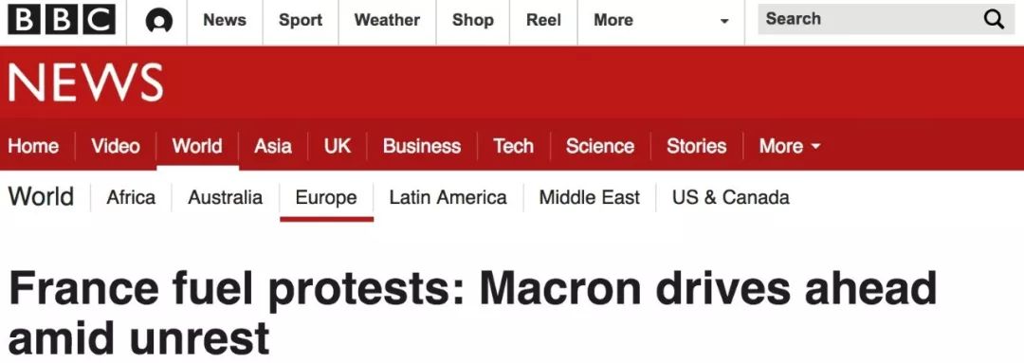
Task: Select the Home tab
Action: (33, 146)
